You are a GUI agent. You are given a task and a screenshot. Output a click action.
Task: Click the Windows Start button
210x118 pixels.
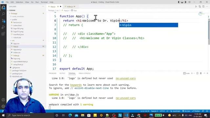[x=3, y=115]
